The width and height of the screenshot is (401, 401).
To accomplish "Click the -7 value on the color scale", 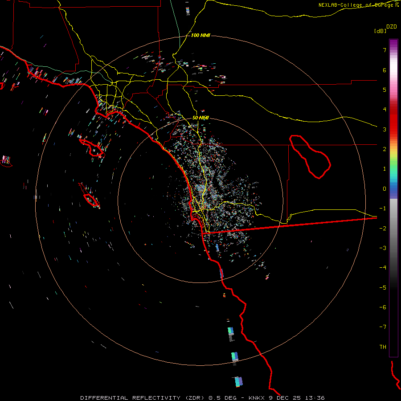I will click(x=383, y=327).
